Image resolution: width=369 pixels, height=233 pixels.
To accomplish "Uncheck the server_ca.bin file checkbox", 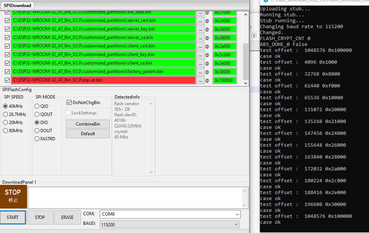I will pos(7,37).
